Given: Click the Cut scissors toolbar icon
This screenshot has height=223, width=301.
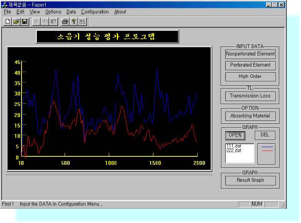Looking at the screenshot, I should (37, 22).
